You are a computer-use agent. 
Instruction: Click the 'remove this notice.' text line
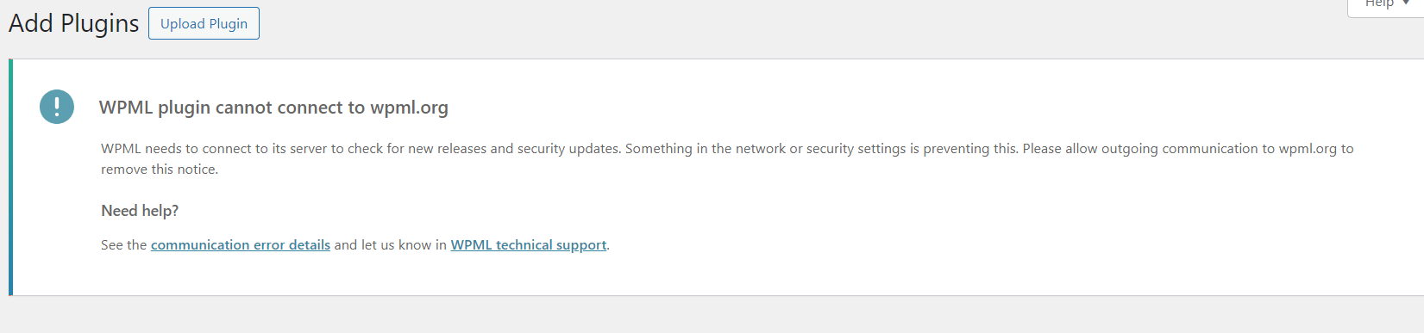pos(160,170)
